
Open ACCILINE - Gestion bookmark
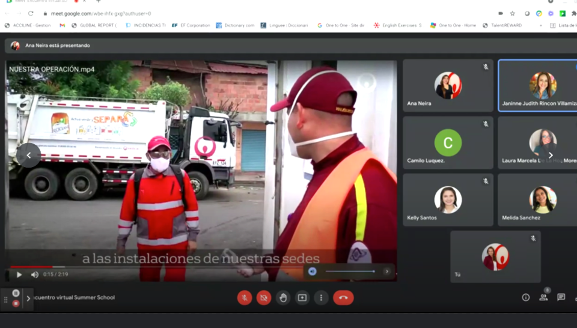tap(28, 25)
